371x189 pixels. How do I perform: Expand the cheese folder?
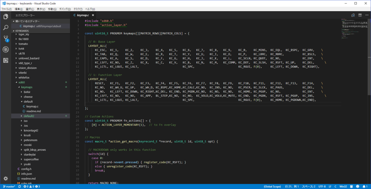pos(21,97)
